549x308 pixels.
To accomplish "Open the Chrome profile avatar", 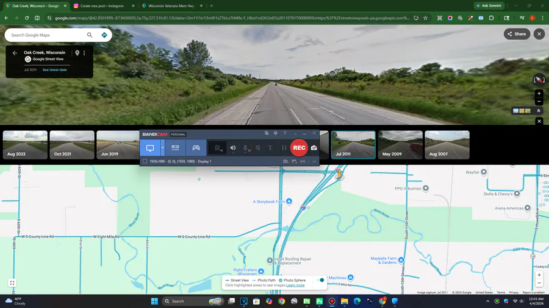I will point(532,18).
